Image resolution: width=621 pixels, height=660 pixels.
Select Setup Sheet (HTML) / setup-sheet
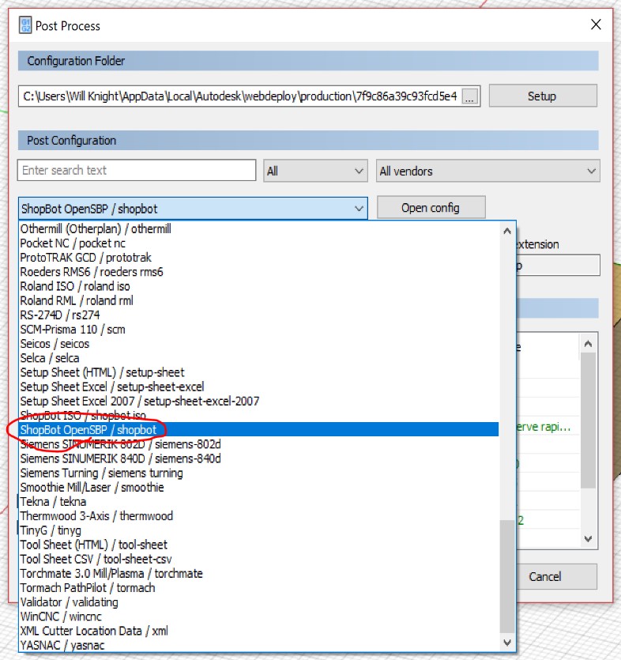[259, 372]
